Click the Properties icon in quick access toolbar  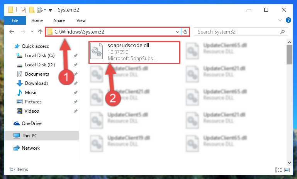tap(23, 10)
